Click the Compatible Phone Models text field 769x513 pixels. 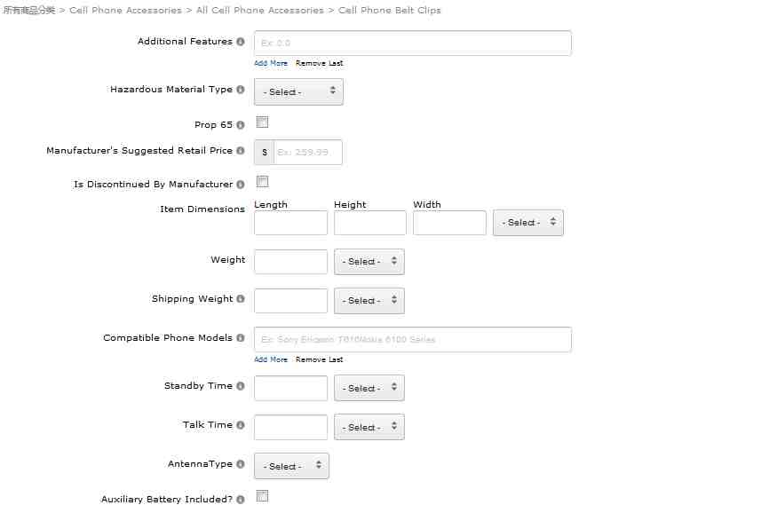pos(412,340)
